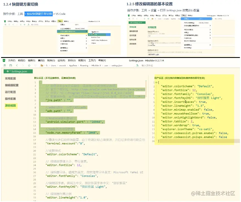The width and height of the screenshot is (241, 202).
Task: Click the highlighted 设置(S) item in the 1.2.5 menu
Action: (196, 19)
